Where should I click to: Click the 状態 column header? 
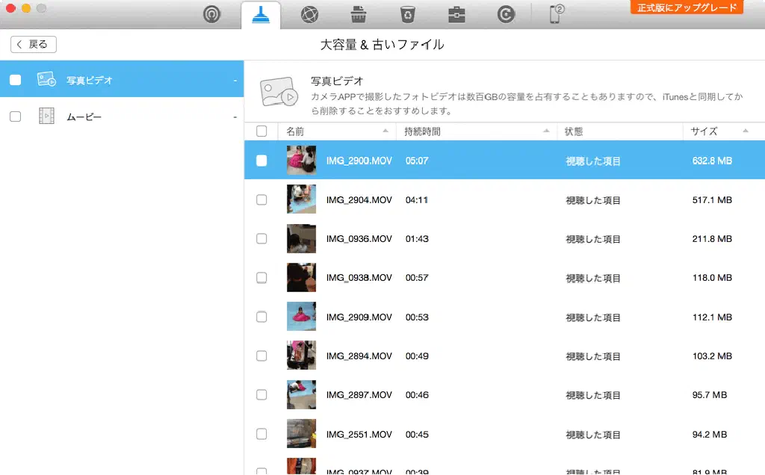(x=574, y=131)
